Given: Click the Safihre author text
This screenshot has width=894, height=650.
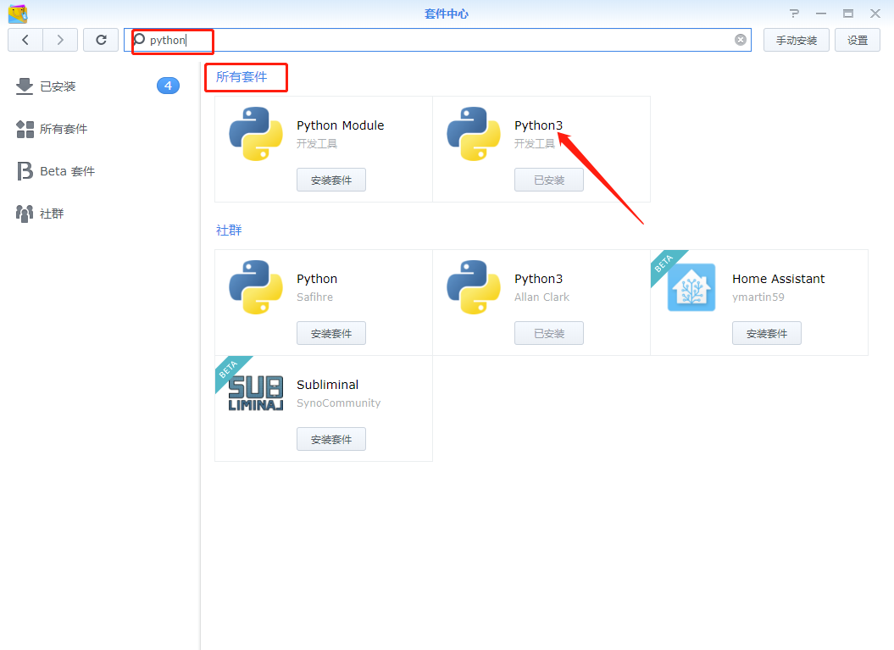Looking at the screenshot, I should [314, 297].
